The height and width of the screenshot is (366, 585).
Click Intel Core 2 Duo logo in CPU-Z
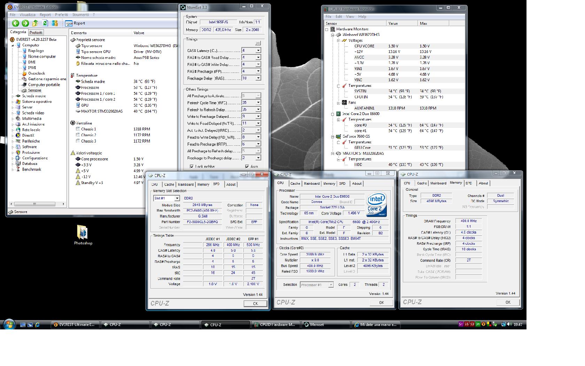(x=376, y=205)
